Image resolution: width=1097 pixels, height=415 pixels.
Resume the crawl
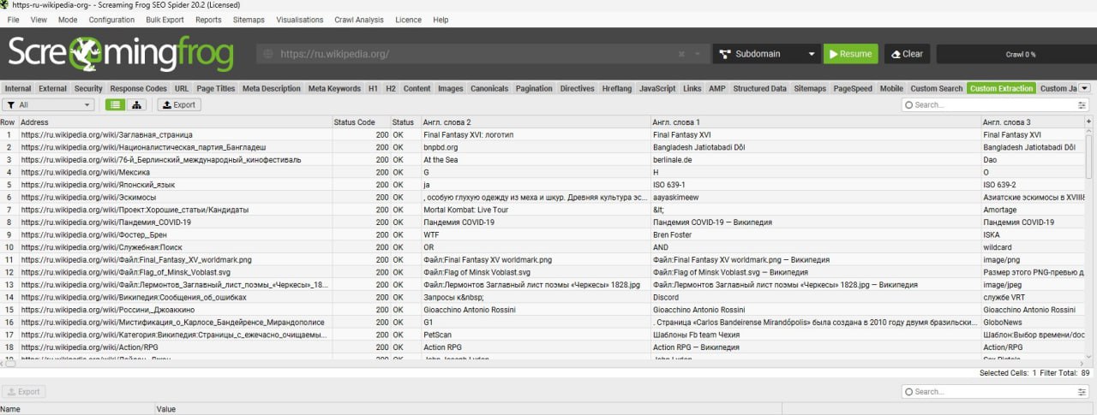(850, 54)
